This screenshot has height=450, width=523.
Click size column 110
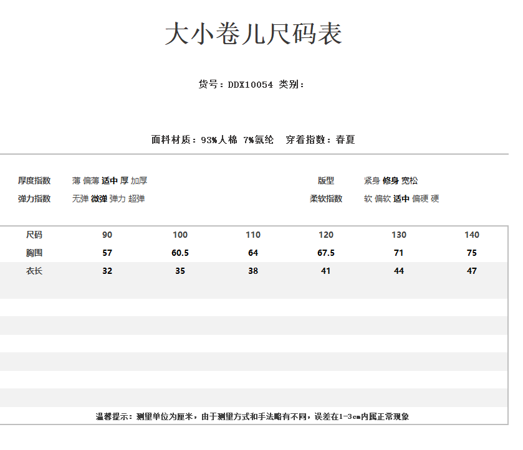pyautogui.click(x=253, y=235)
